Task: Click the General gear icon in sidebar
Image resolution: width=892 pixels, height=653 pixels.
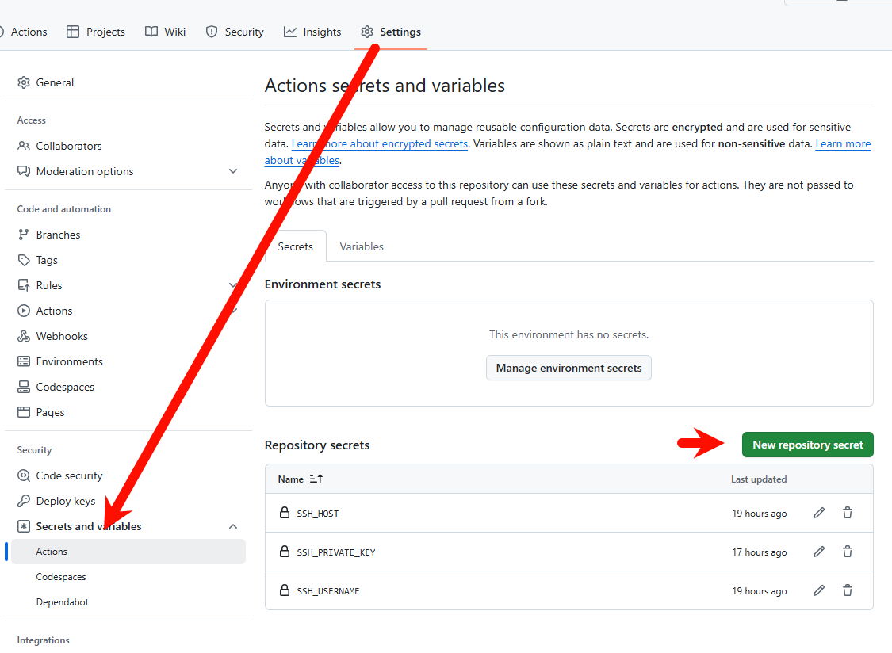Action: (x=23, y=82)
